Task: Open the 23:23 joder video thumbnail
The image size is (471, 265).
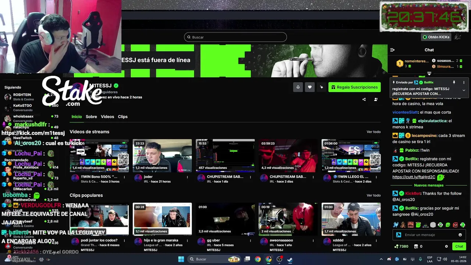Action: coord(162,156)
